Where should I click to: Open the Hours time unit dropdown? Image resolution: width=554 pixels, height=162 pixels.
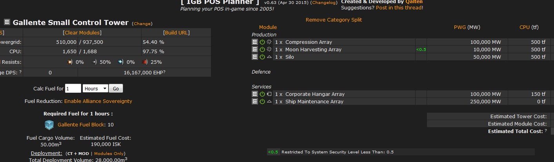(95, 88)
